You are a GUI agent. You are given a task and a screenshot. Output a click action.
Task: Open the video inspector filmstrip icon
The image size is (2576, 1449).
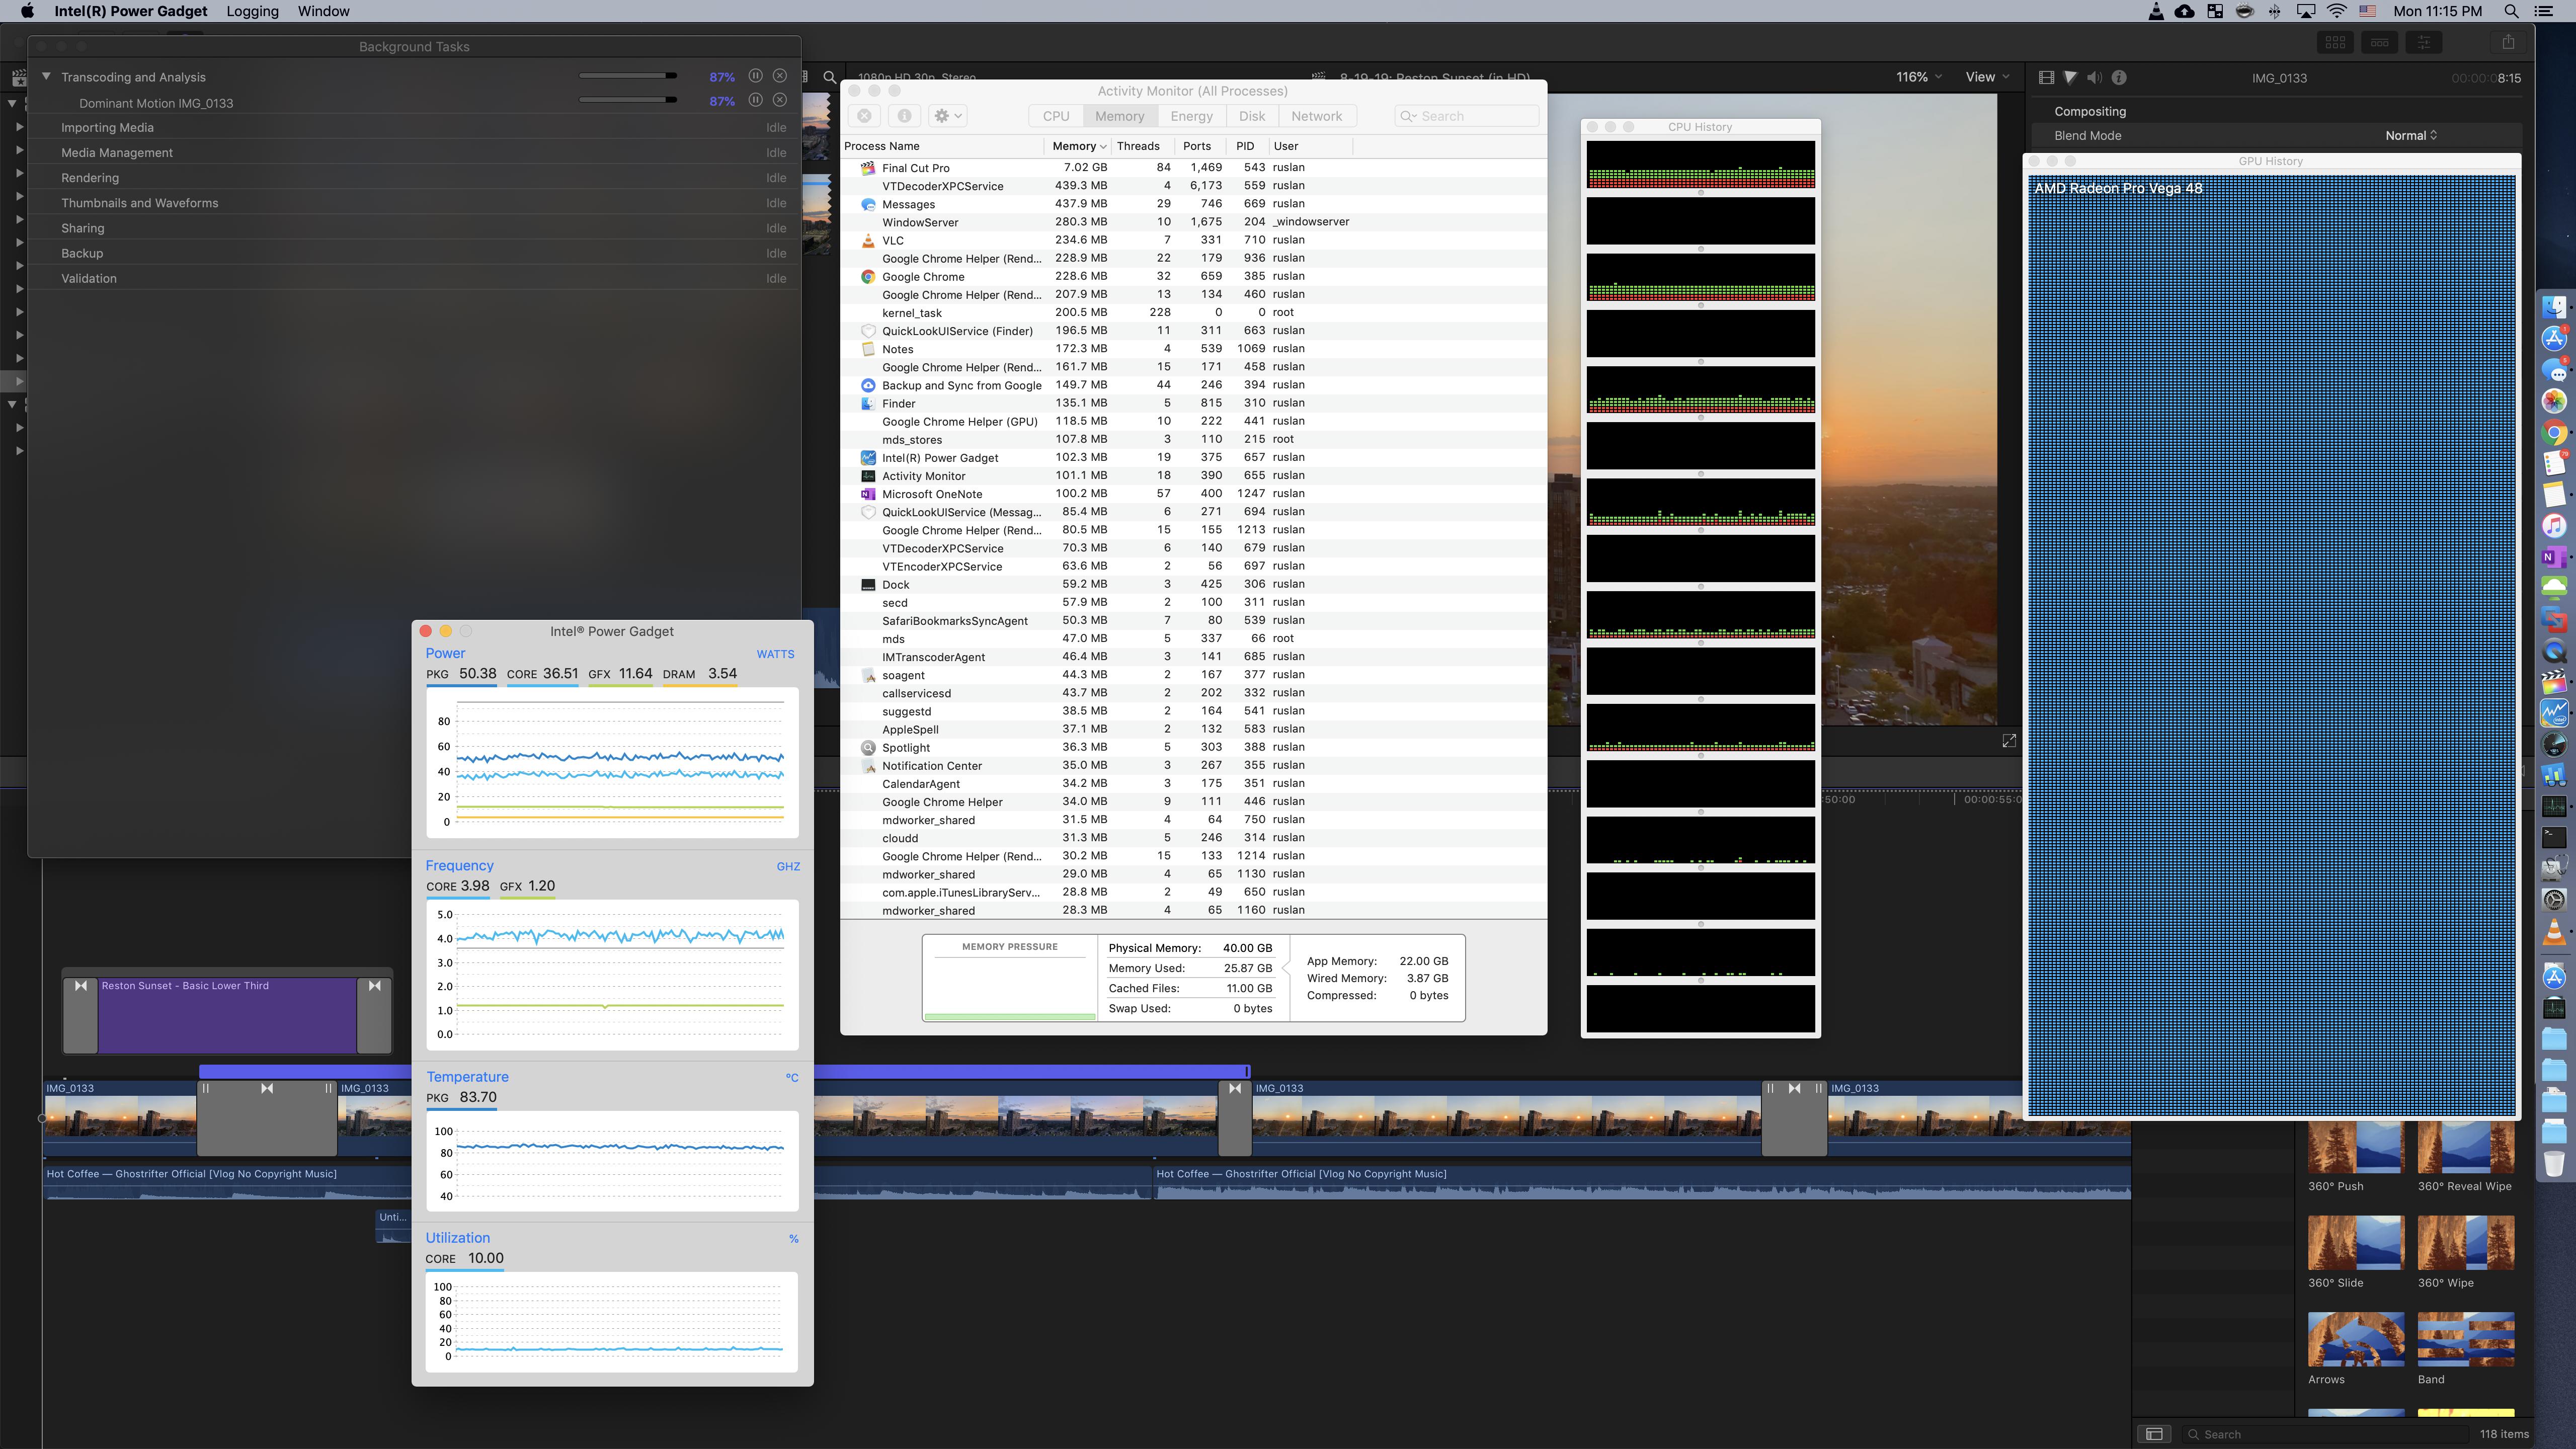click(2046, 77)
